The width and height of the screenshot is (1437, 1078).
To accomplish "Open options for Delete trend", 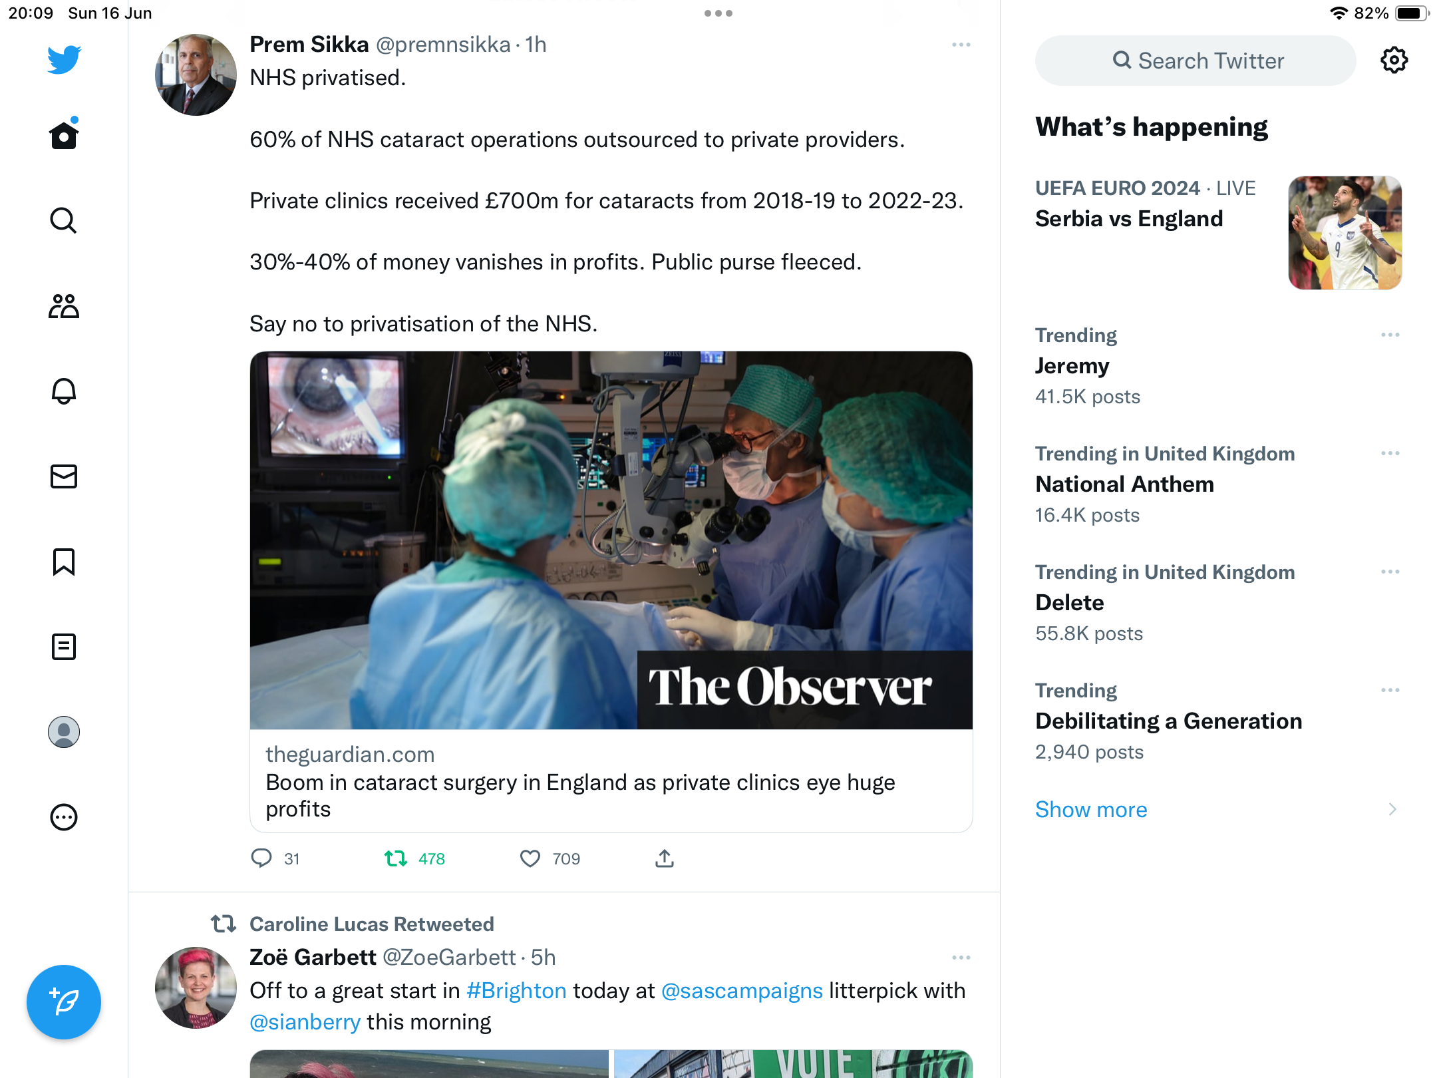I will tap(1390, 572).
